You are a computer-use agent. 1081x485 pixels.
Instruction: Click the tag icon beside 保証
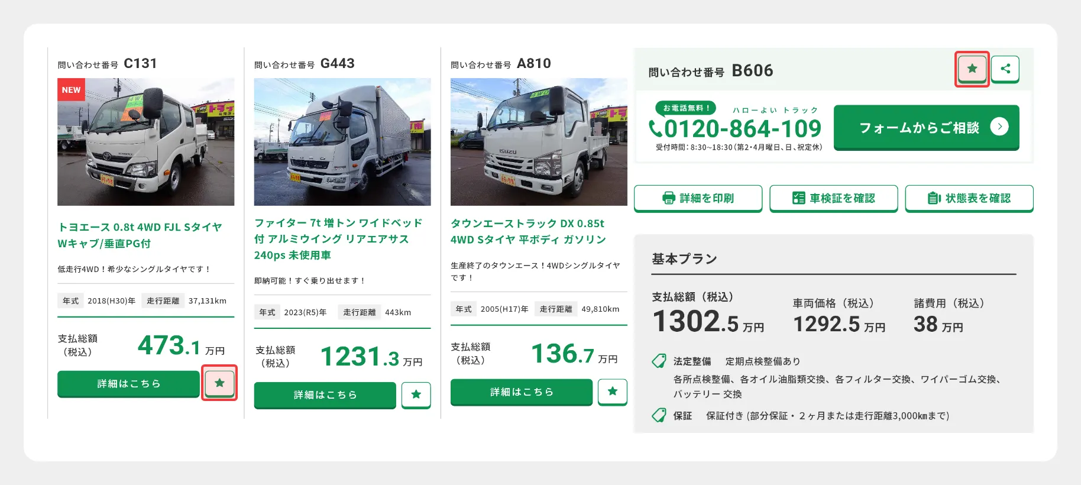click(659, 415)
